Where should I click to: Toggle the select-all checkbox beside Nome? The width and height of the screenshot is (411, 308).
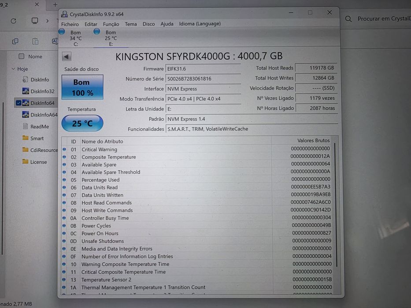click(x=22, y=56)
